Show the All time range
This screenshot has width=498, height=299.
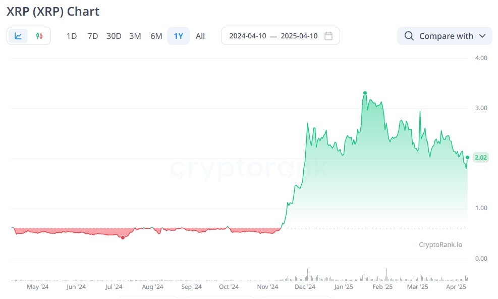tap(200, 36)
